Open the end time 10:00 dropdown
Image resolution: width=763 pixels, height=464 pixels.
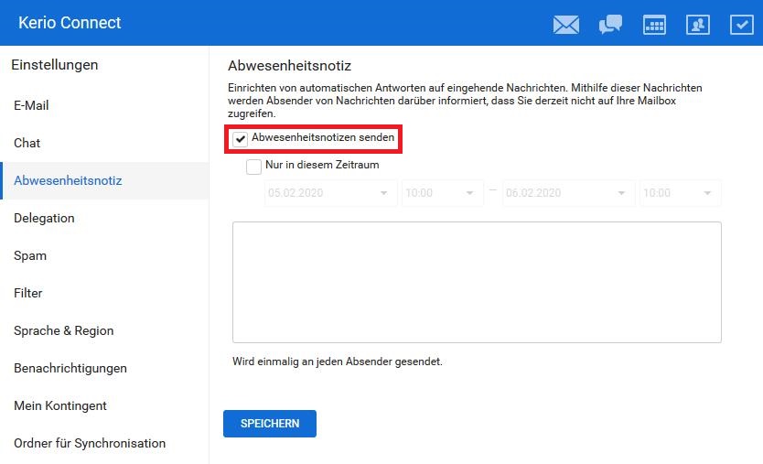pyautogui.click(x=707, y=193)
